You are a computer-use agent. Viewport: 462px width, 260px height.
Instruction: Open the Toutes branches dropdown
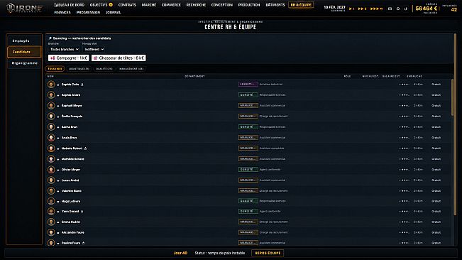pyautogui.click(x=65, y=49)
